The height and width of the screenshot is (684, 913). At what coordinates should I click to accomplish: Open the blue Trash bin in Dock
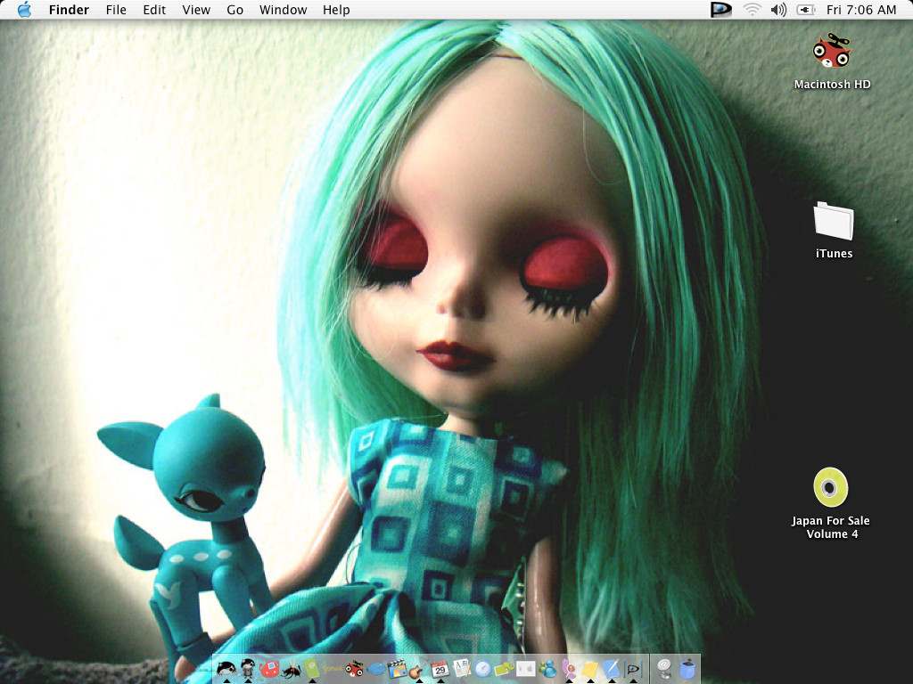[x=687, y=669]
